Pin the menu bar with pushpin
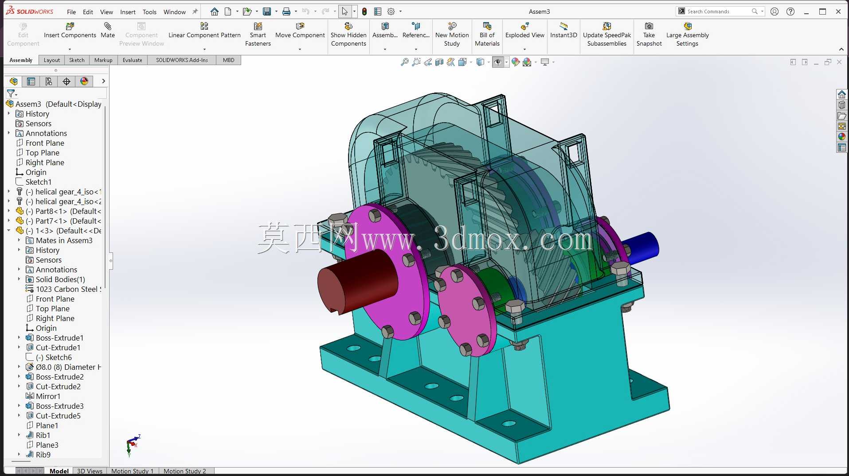 click(195, 12)
